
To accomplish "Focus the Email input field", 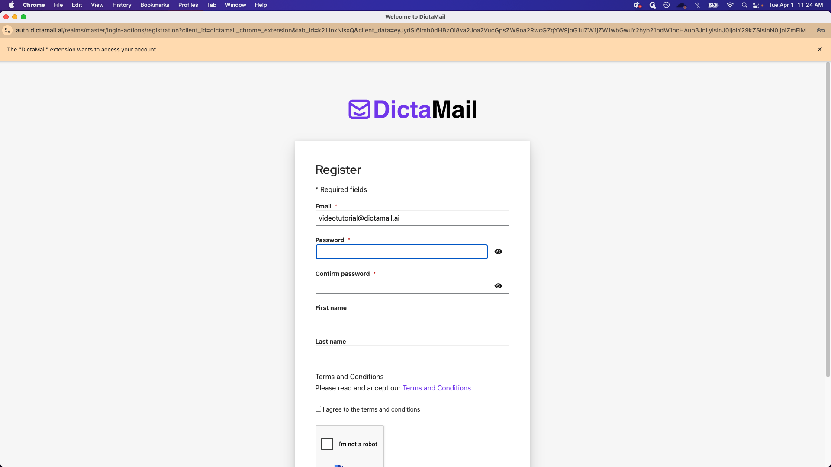I will [x=412, y=218].
